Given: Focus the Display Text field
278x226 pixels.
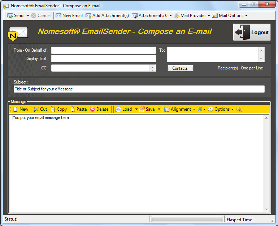Looking at the screenshot, I should (x=104, y=59).
